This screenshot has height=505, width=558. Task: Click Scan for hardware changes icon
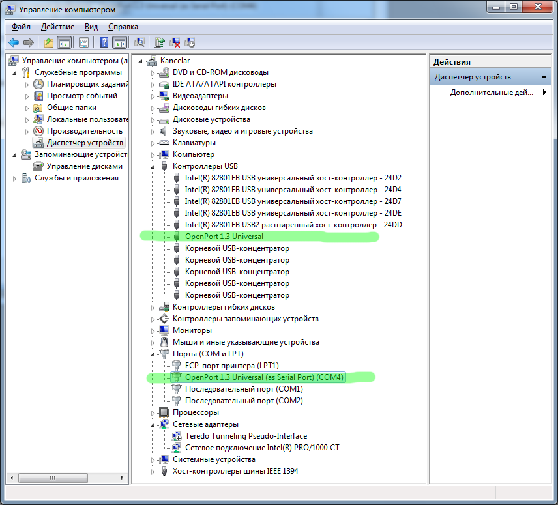[139, 43]
